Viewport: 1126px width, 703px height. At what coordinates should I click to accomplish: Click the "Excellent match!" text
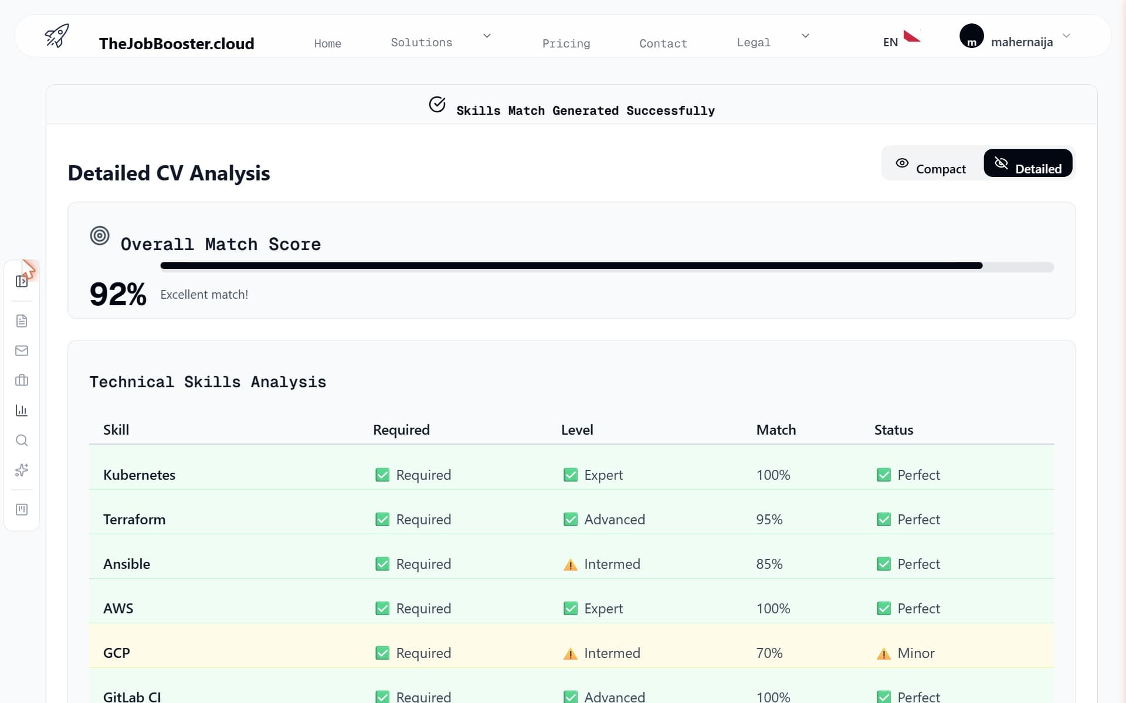coord(204,295)
